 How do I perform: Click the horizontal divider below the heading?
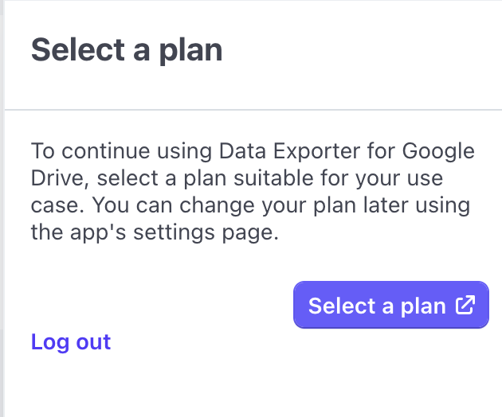point(253,110)
